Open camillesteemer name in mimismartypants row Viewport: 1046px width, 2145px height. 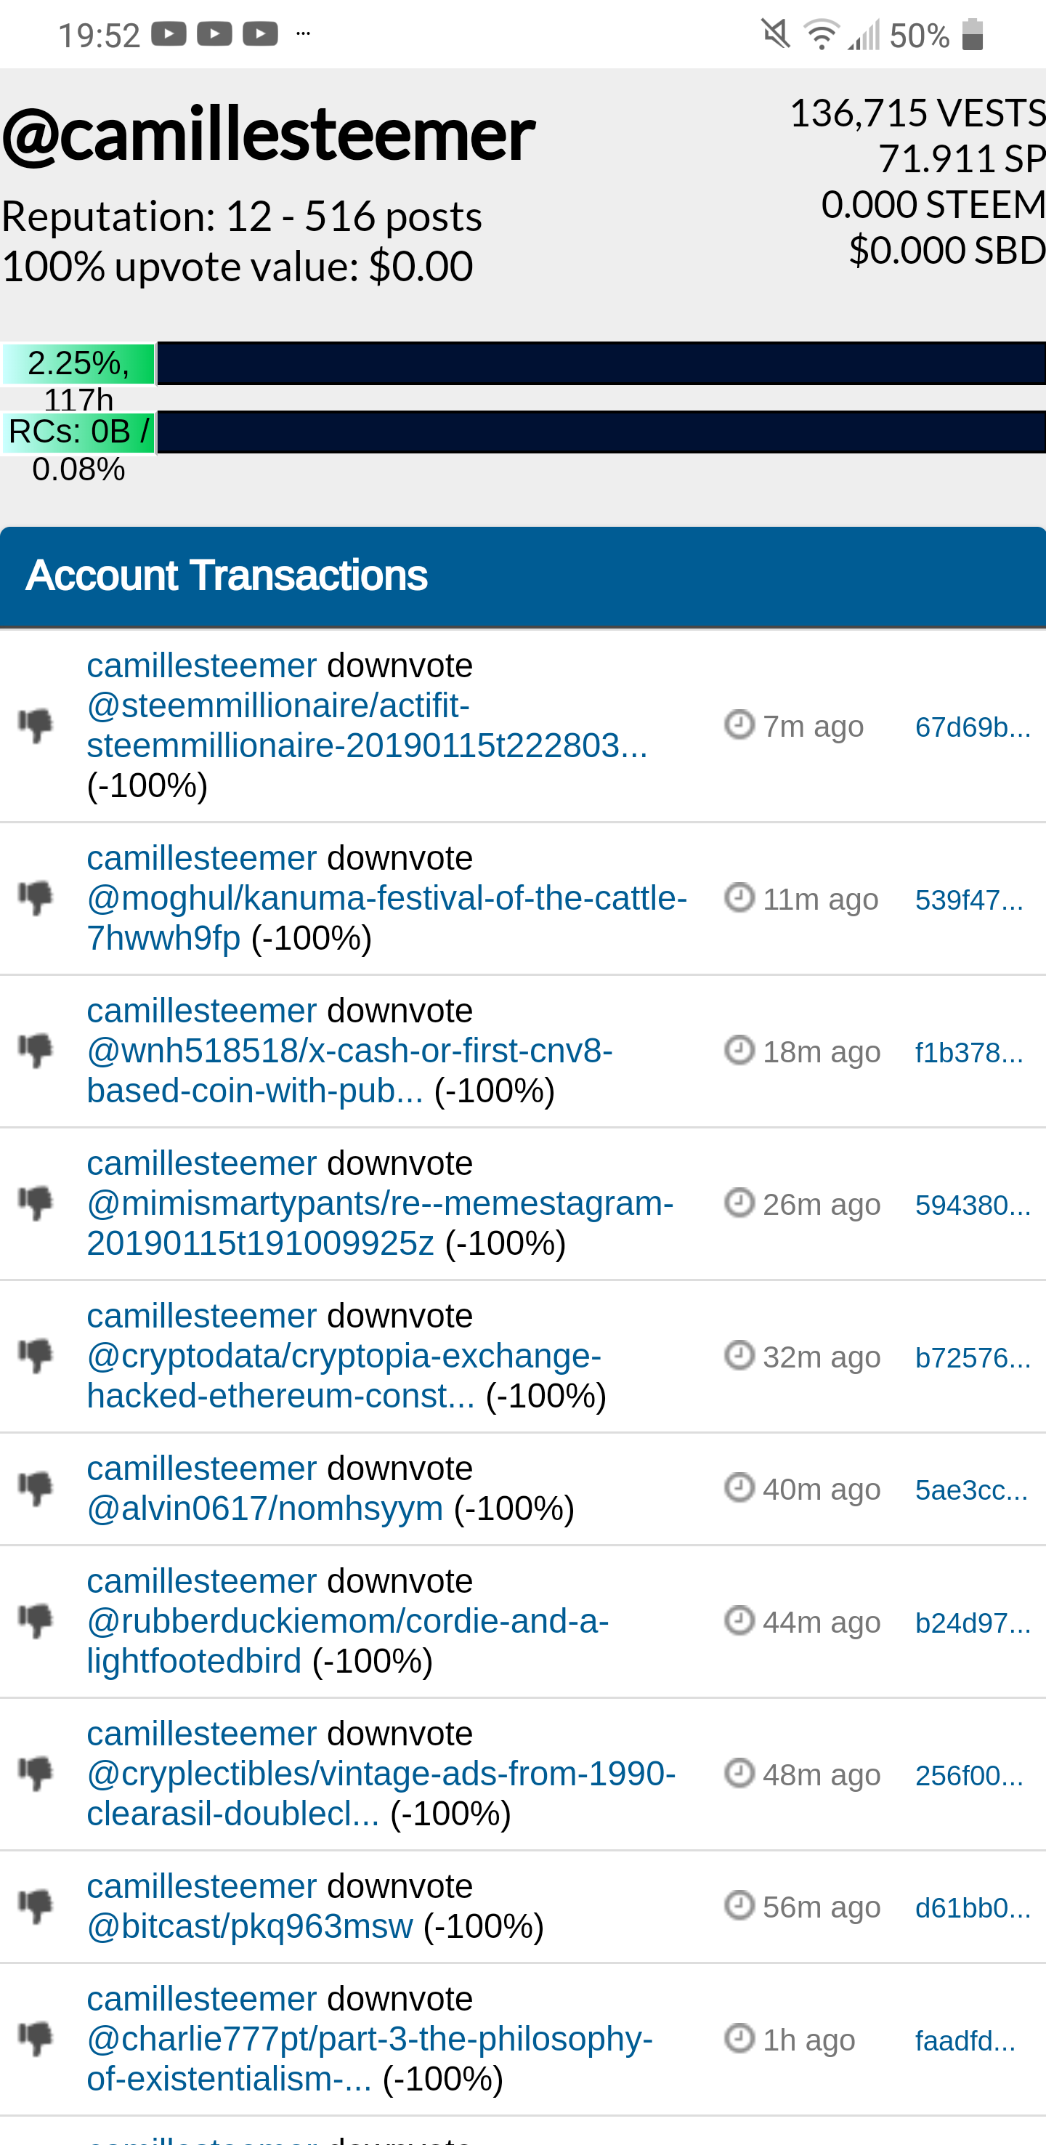pos(201,1163)
